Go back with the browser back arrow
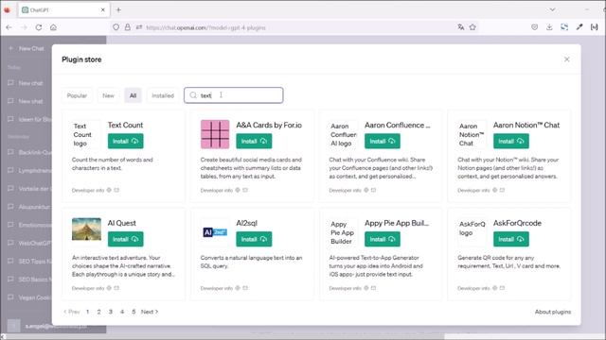This screenshot has height=340, width=606. [9, 27]
